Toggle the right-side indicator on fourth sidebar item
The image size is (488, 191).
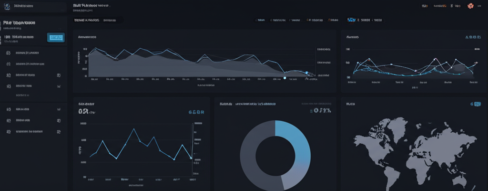coord(59,86)
